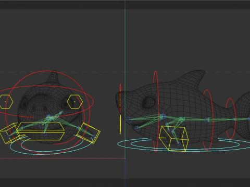250x187 pixels.
Task: Pick the red mid-body ring control in side view
Action: [x=208, y=120]
